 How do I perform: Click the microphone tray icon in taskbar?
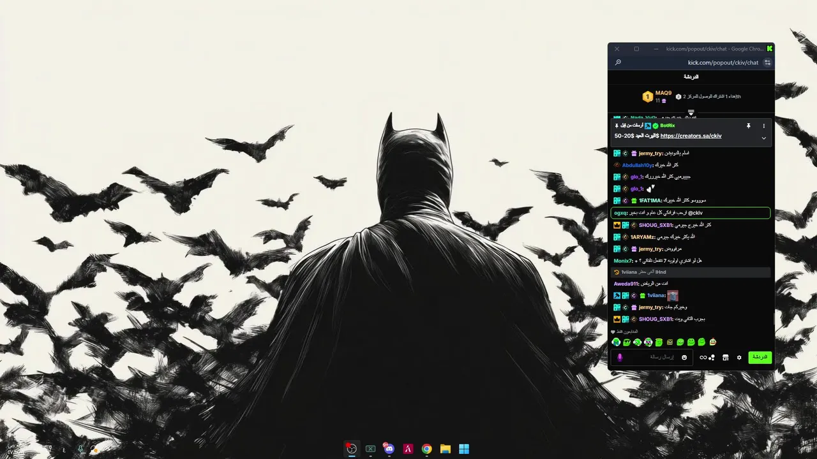[80, 449]
